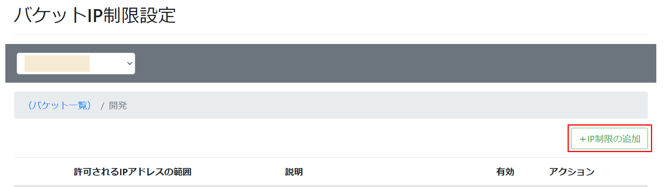Viewport: 670px width, 187px height.
Task: Click the 有効 column header
Action: [505, 172]
